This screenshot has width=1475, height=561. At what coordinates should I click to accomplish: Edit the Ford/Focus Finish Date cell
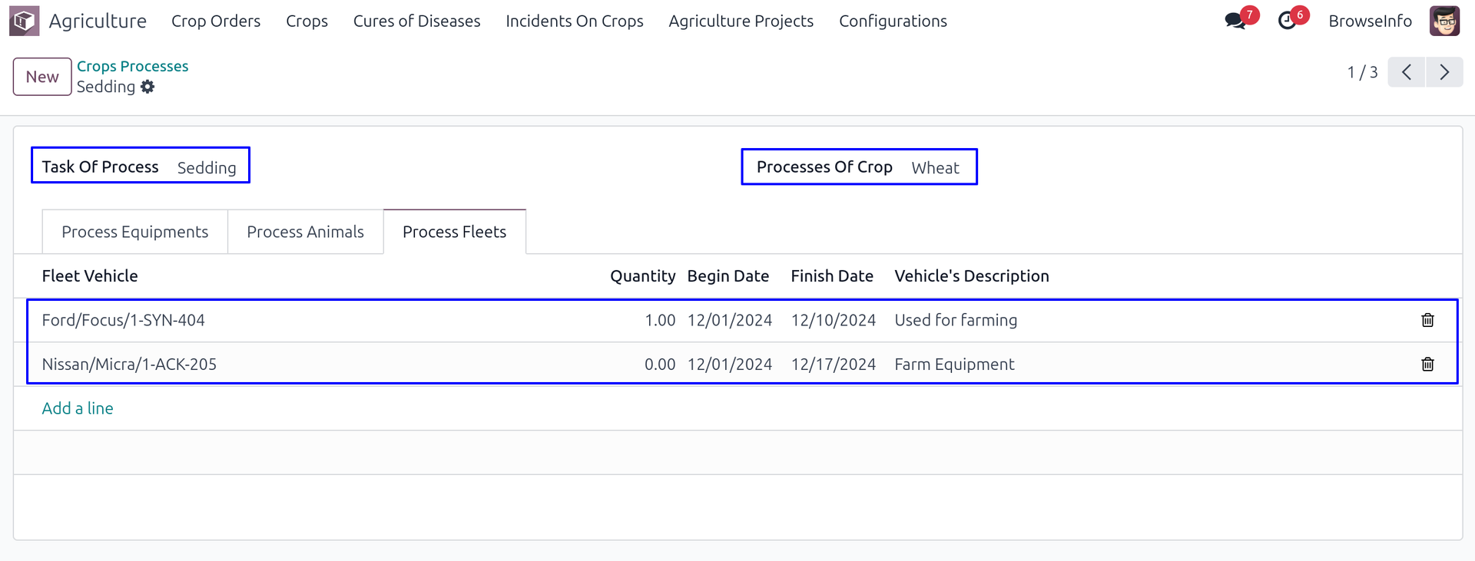pos(833,320)
